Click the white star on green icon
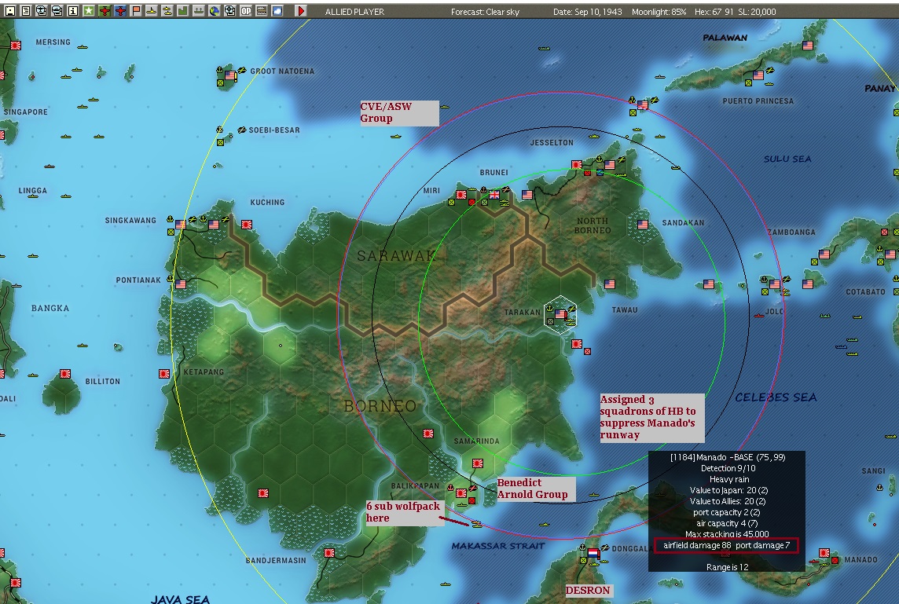This screenshot has width=899, height=604. (x=89, y=11)
